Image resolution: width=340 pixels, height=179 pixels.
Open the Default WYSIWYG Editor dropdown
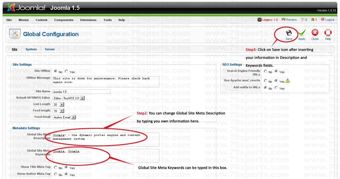(x=69, y=98)
